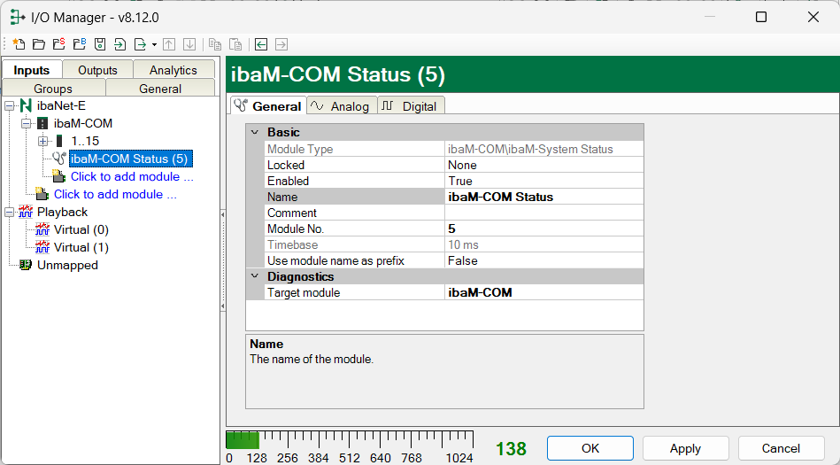Click the Locked value None

tap(544, 165)
